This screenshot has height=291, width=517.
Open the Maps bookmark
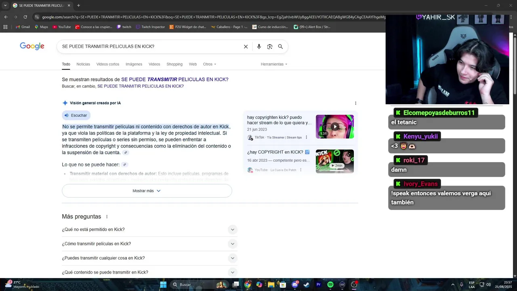(x=41, y=27)
